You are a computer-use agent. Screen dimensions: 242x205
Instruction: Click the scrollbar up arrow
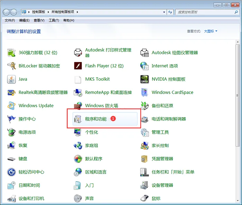point(238,42)
